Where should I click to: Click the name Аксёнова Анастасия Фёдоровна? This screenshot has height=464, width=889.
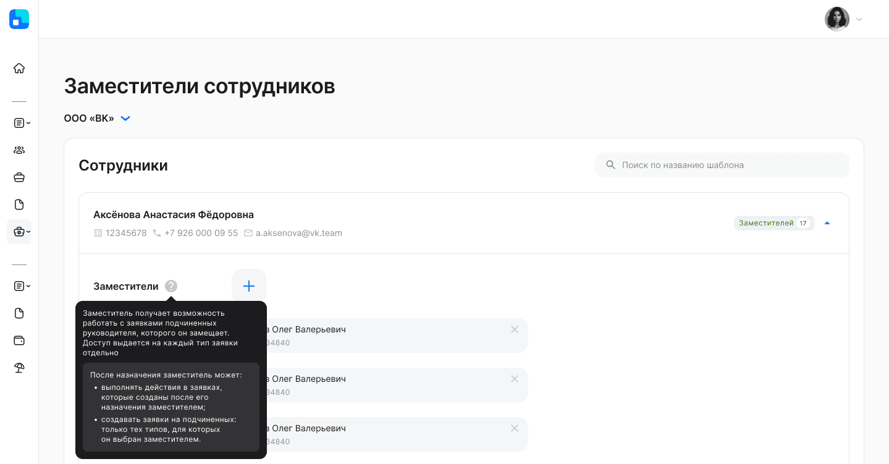click(x=174, y=214)
